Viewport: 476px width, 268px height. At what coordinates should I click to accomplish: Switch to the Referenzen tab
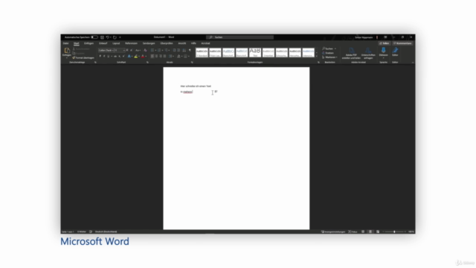click(131, 43)
